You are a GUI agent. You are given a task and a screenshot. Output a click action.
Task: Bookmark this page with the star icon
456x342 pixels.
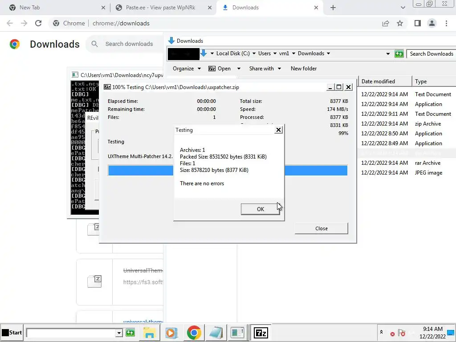[400, 23]
